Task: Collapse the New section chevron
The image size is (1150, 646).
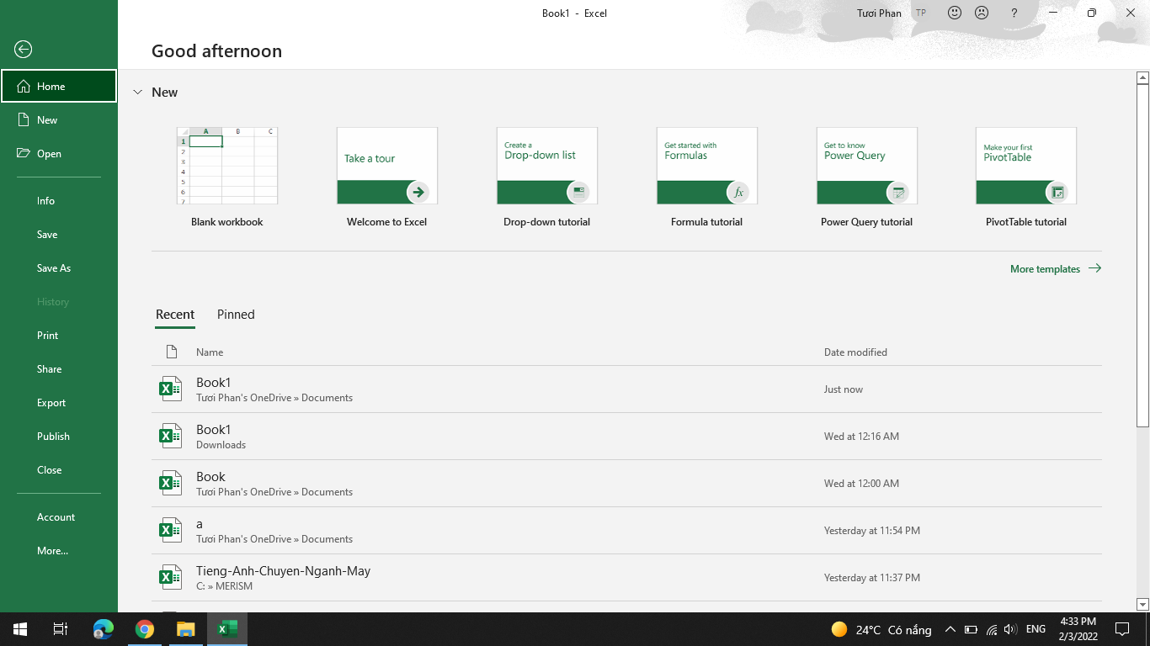Action: [138, 93]
